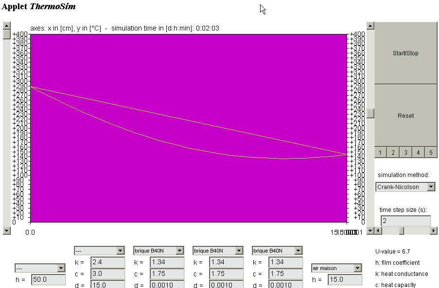Screen dimensions: 439x288
Task: Edit the right film coefficient h field 15.0
Action: pyautogui.click(x=345, y=279)
